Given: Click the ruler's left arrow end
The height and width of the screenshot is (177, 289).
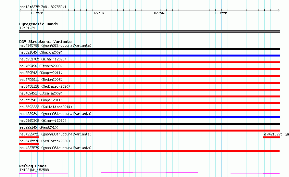Looking at the screenshot, I should (20, 10).
